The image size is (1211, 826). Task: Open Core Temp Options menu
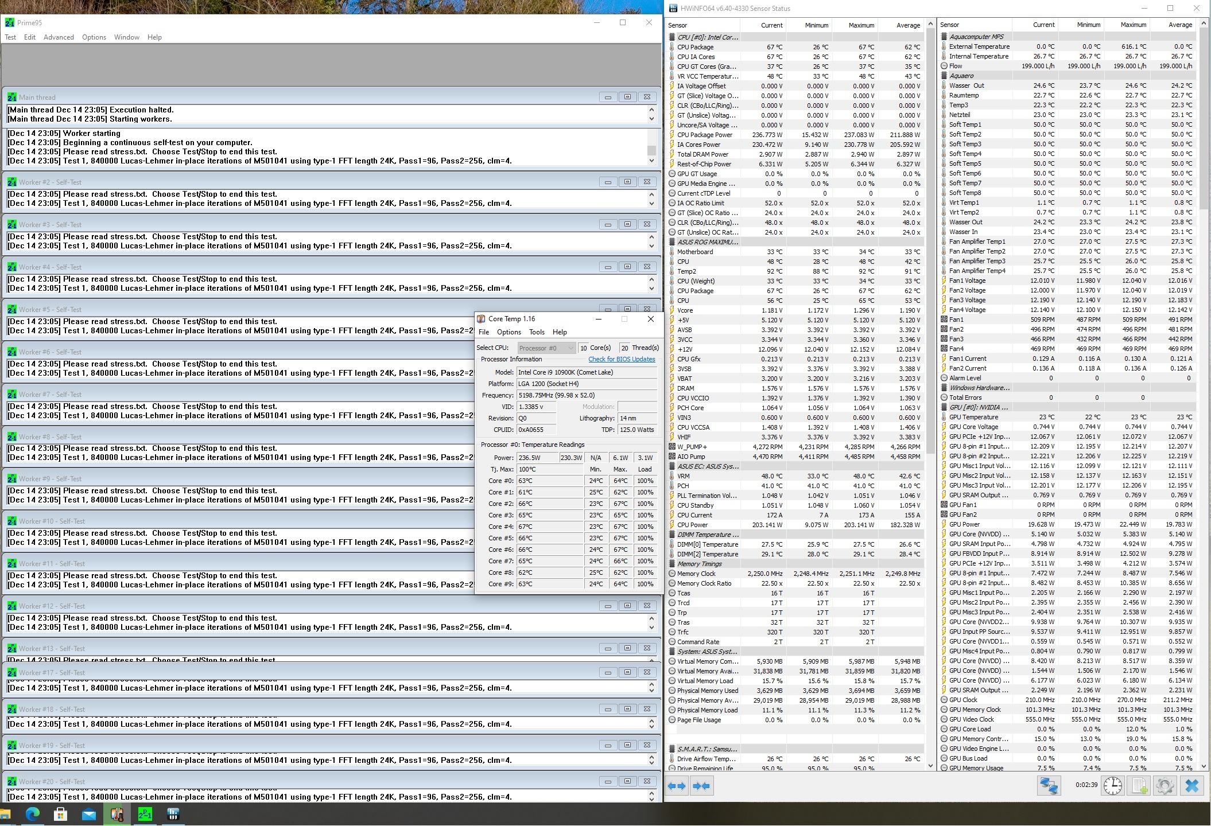(x=509, y=332)
